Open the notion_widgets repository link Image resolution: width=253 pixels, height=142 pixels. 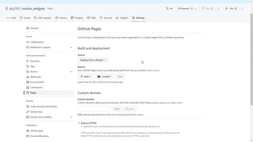click(33, 9)
